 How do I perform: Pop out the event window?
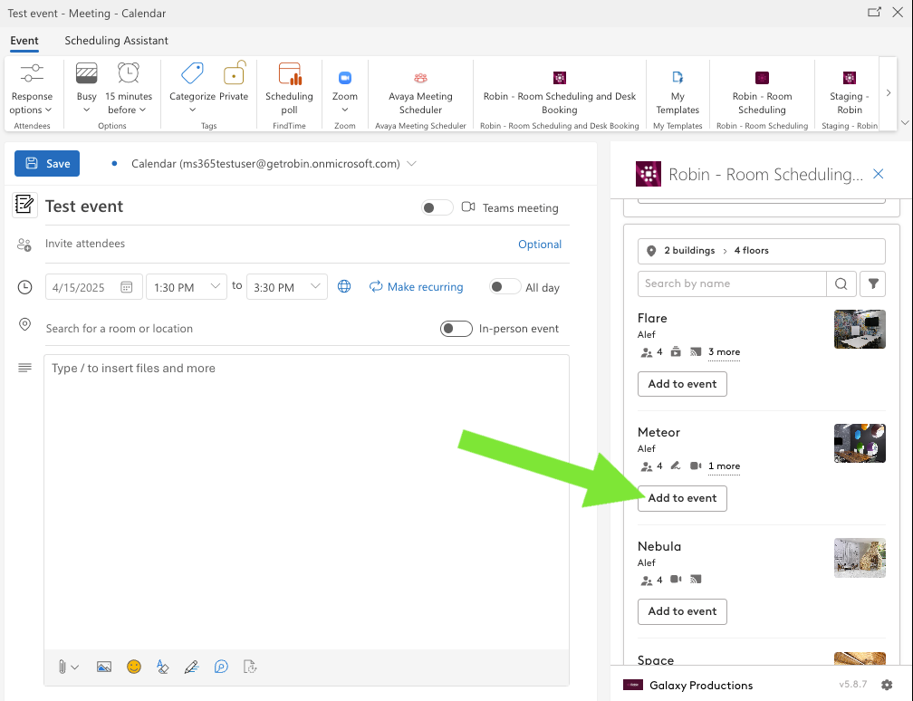coord(874,13)
